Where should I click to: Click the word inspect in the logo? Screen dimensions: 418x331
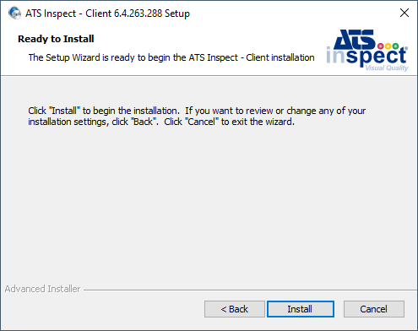click(x=366, y=56)
